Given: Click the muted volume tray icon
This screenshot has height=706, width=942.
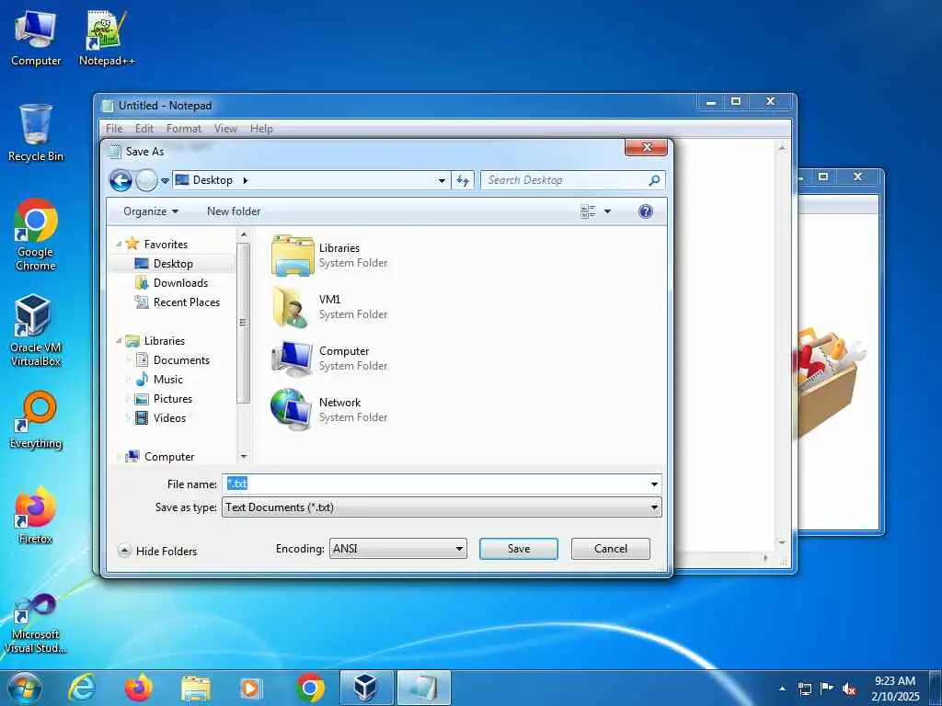Looking at the screenshot, I should point(849,689).
